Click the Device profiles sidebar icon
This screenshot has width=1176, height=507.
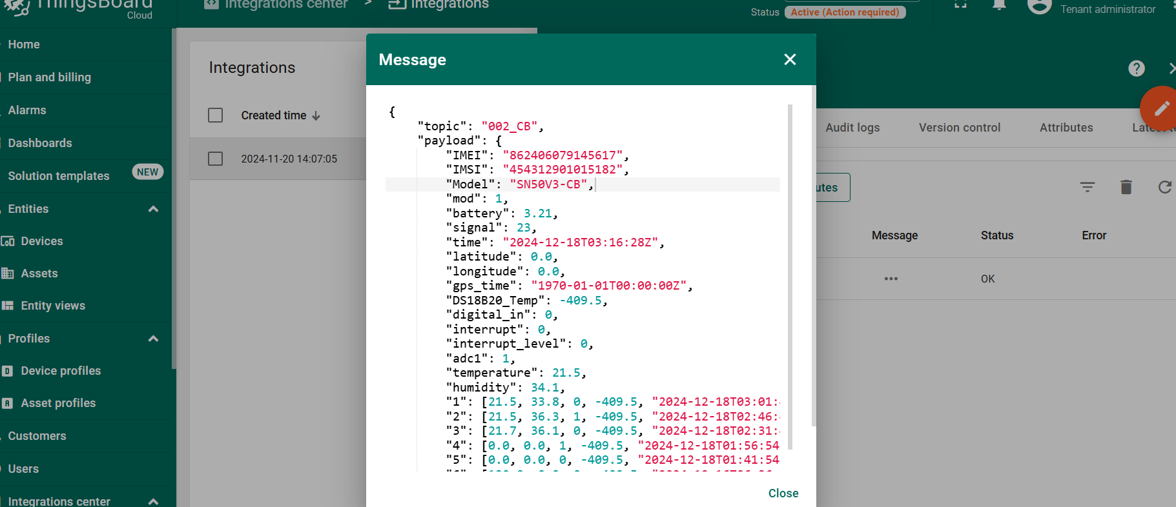8,371
